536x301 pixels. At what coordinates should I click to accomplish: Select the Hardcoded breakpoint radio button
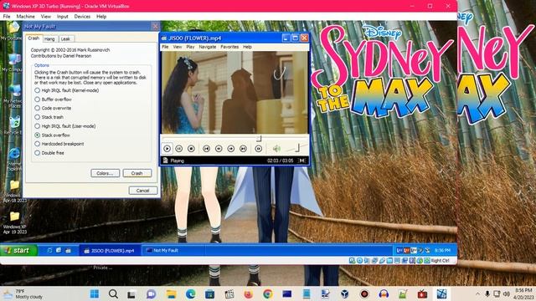(37, 144)
